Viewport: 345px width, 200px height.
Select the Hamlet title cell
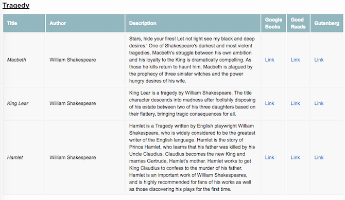coord(24,157)
